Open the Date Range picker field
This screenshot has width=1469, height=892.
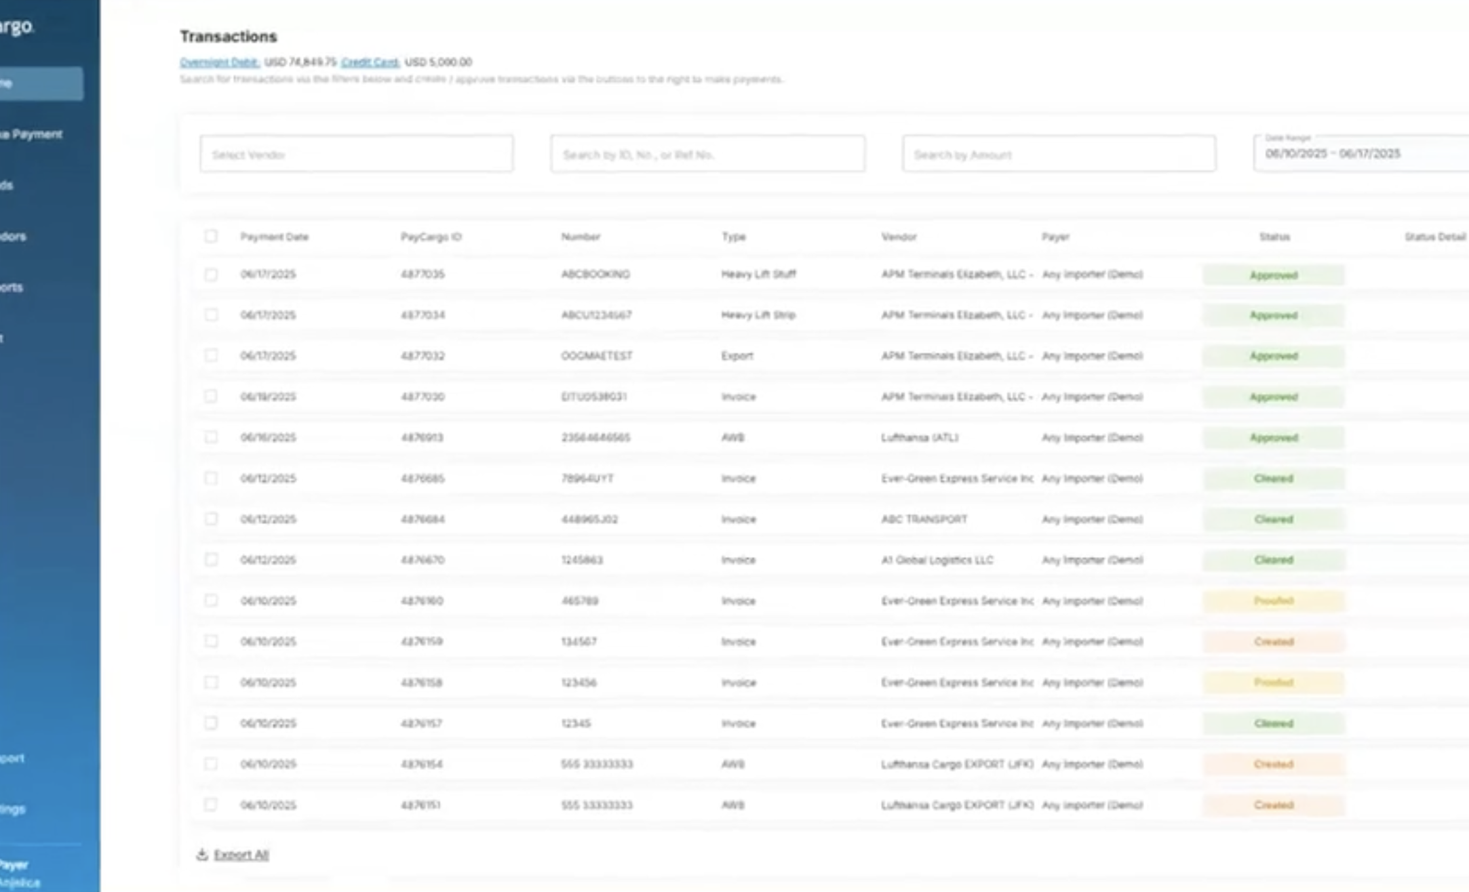click(1360, 153)
